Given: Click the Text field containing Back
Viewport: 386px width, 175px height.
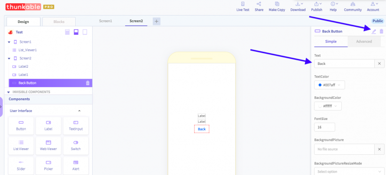Looking at the screenshot, I should pyautogui.click(x=344, y=64).
